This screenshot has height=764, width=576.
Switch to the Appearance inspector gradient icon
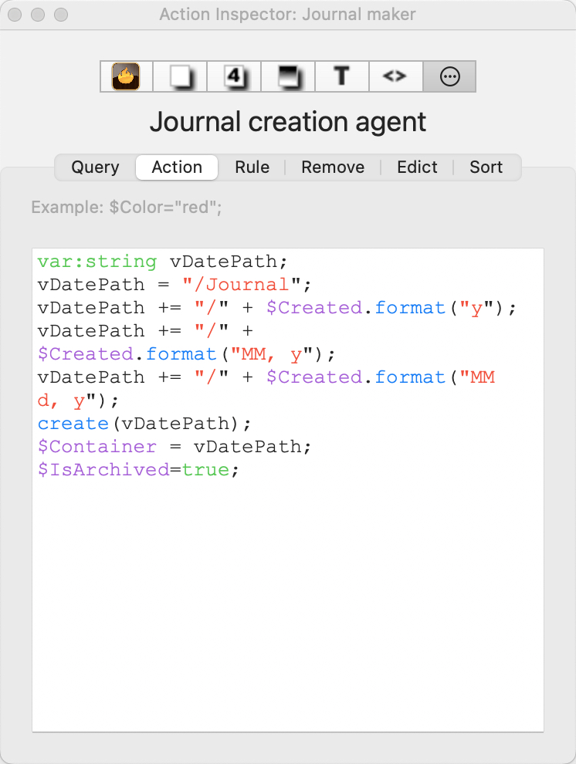coord(288,76)
